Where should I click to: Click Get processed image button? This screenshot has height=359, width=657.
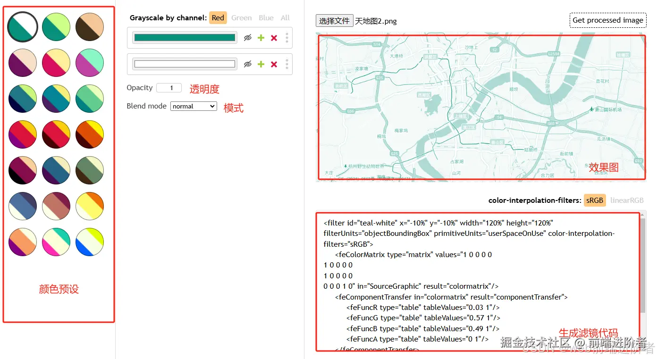click(608, 20)
